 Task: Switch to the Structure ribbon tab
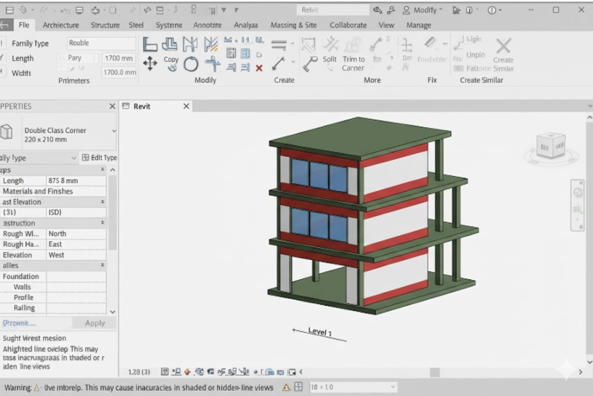click(x=105, y=25)
